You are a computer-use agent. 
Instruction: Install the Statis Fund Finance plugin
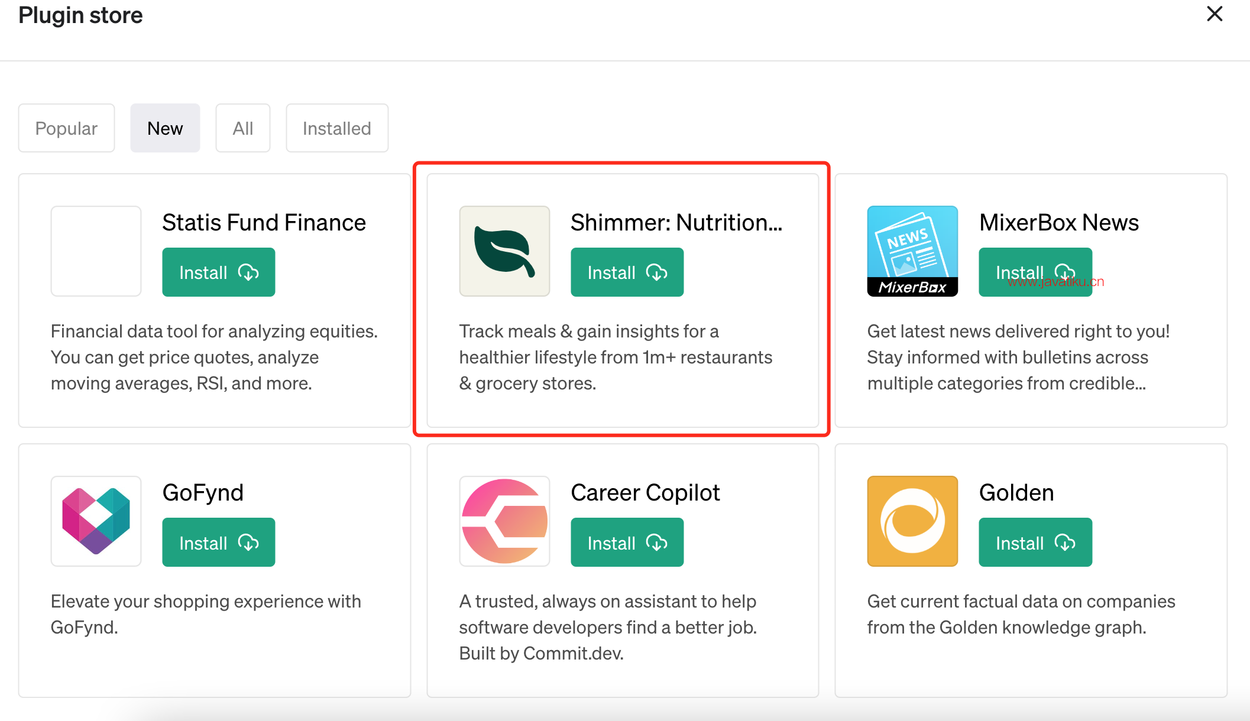coord(219,272)
